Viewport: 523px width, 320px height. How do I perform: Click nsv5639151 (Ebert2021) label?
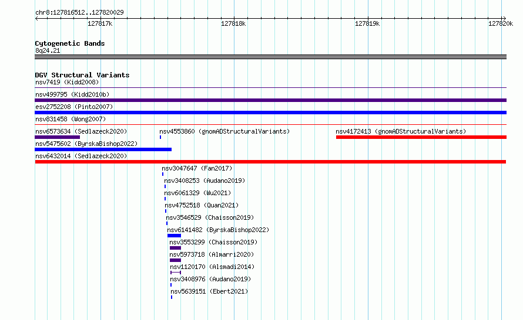point(209,291)
